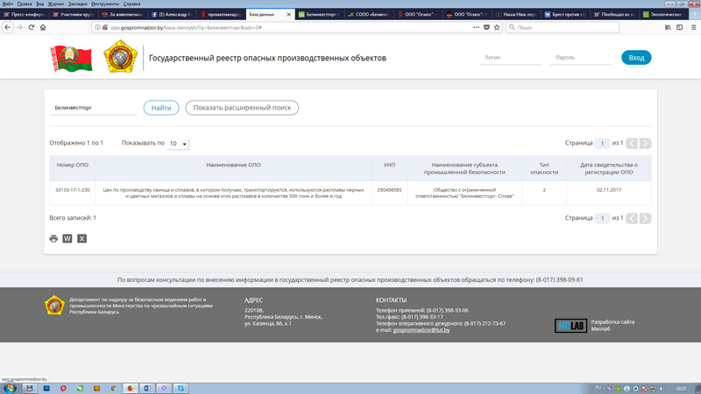Open Skype from the taskbar
The height and width of the screenshot is (394, 701).
click(181, 387)
